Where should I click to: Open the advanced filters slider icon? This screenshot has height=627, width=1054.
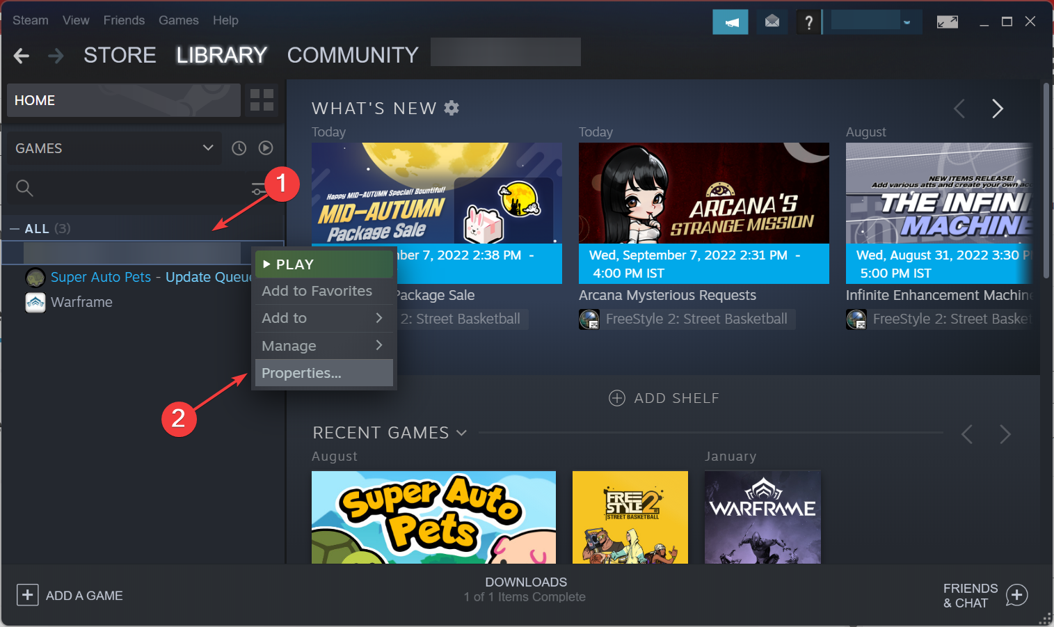(x=258, y=189)
